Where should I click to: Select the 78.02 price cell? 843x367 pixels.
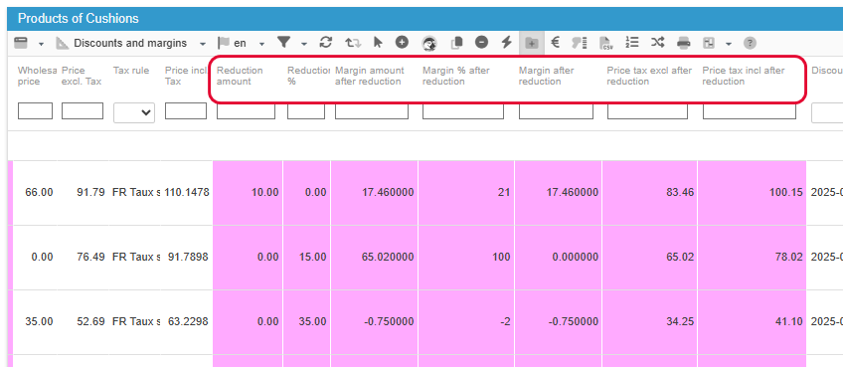753,258
